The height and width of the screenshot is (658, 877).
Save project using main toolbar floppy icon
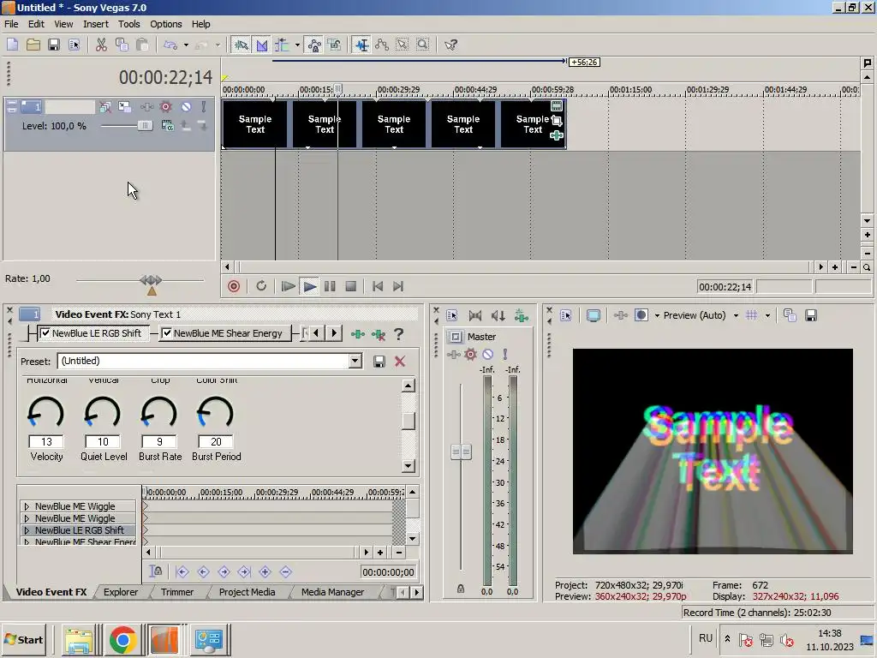[x=54, y=45]
